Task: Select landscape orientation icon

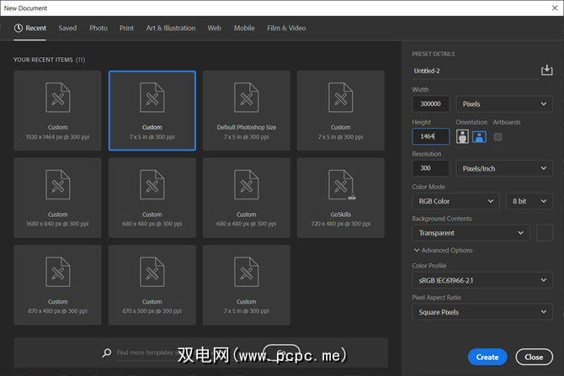Action: pos(479,136)
